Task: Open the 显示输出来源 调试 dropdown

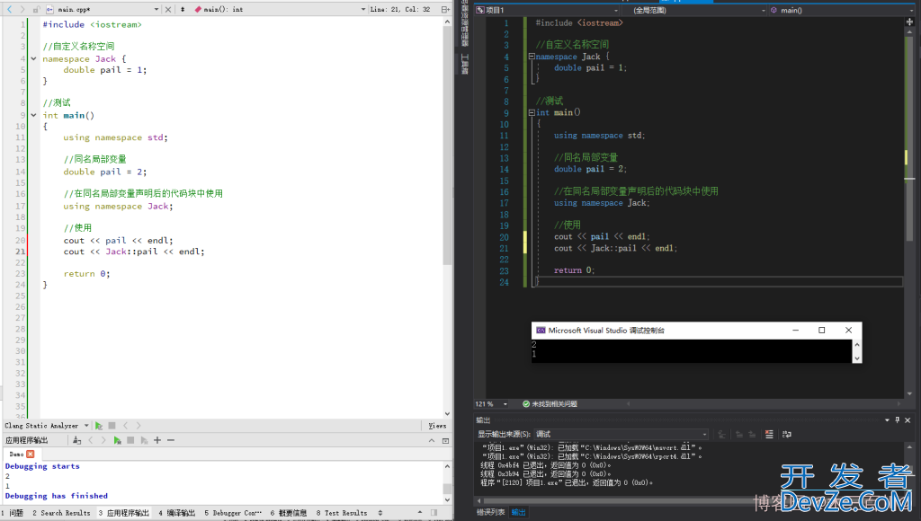Action: 621,434
